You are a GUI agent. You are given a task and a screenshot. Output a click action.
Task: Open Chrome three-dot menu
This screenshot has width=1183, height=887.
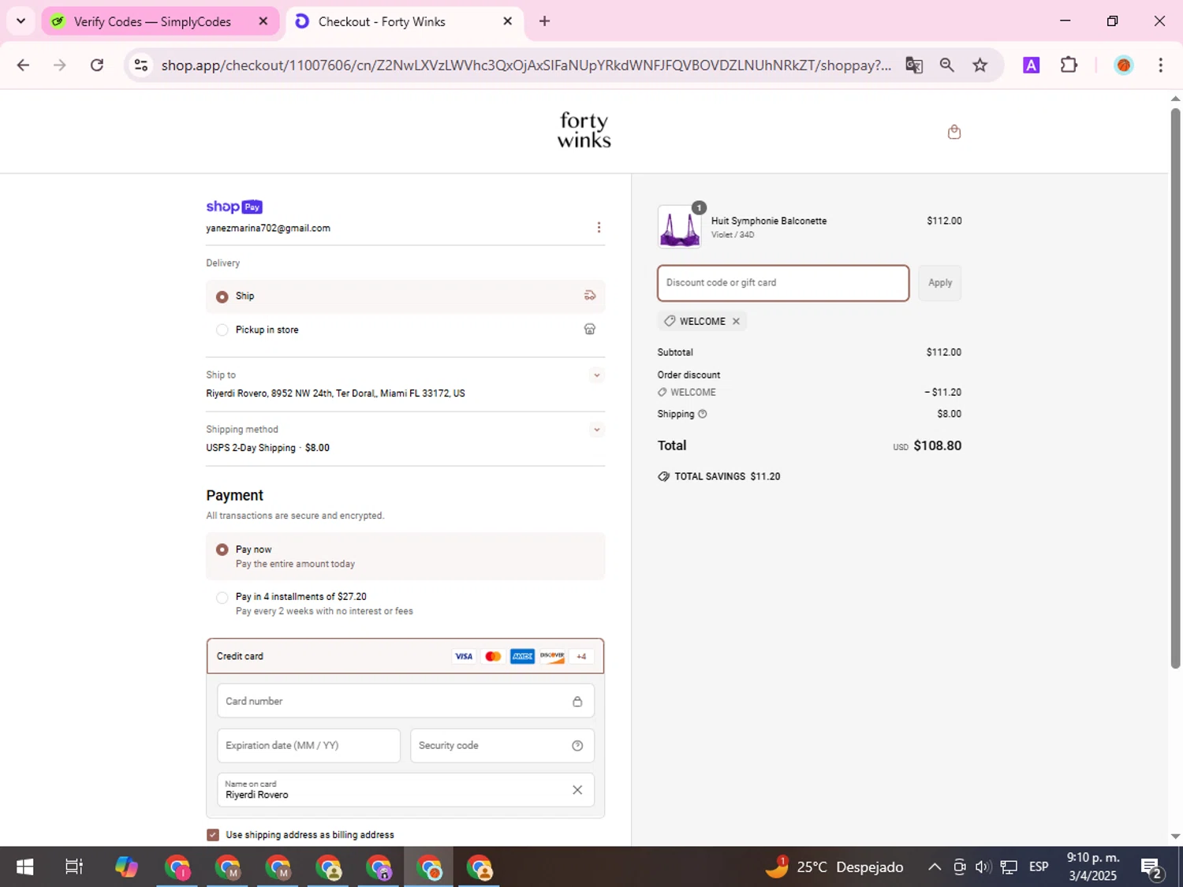[1160, 65]
